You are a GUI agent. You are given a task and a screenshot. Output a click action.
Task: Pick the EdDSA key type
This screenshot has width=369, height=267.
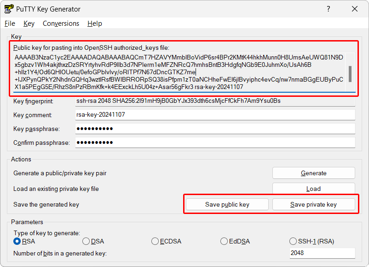[x=224, y=241]
